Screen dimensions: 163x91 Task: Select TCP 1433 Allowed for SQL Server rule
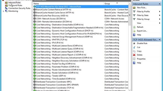click(x=58, y=7)
